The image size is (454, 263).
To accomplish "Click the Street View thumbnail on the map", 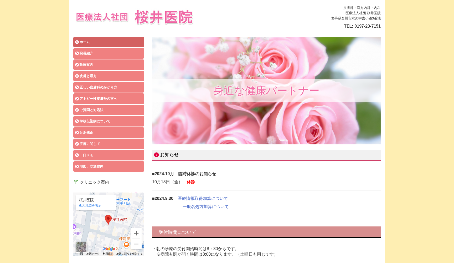I will click(82, 247).
